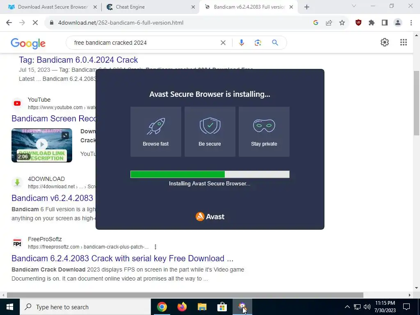Go back to previous page
420x315 pixels.
pyautogui.click(x=9, y=23)
